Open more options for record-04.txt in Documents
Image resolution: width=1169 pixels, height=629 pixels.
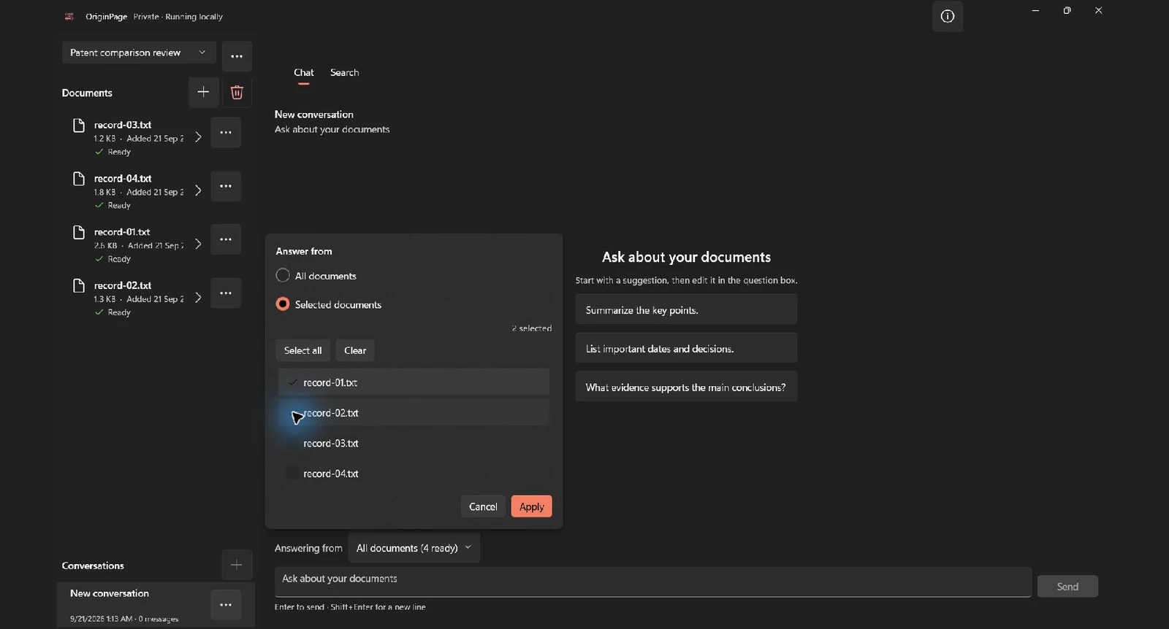(x=226, y=186)
